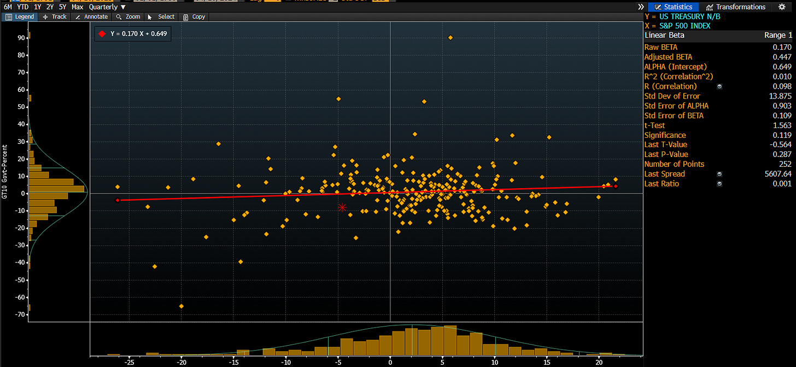
Task: Select the Annotate pencil tool
Action: (91, 17)
